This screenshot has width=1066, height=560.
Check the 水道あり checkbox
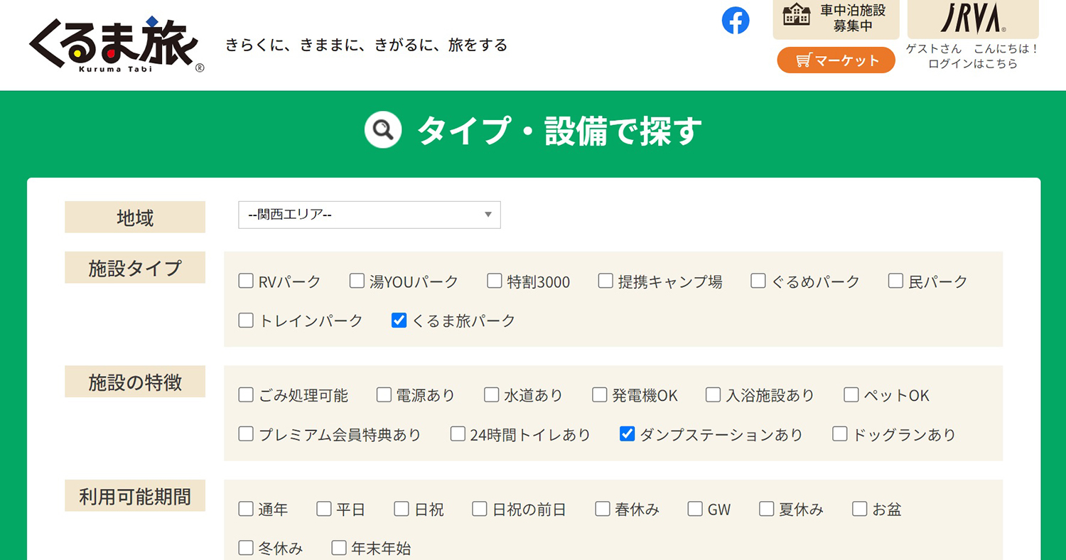click(492, 394)
